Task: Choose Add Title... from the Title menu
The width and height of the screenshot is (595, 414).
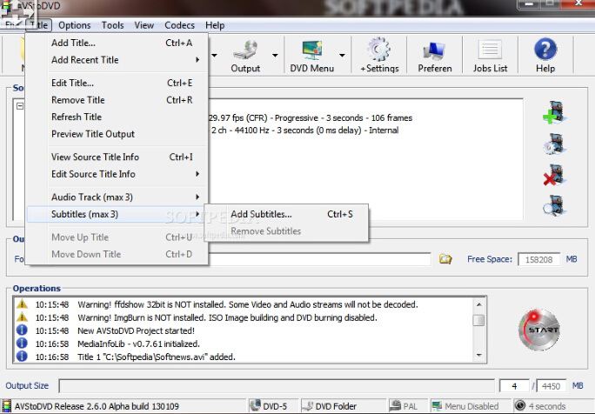Action: (x=117, y=43)
